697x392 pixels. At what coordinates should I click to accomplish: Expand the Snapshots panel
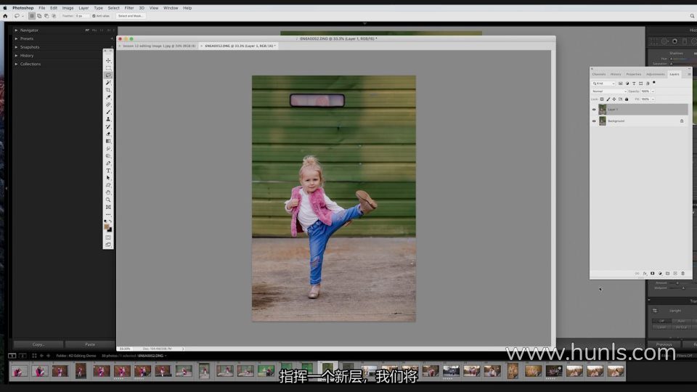(x=17, y=47)
